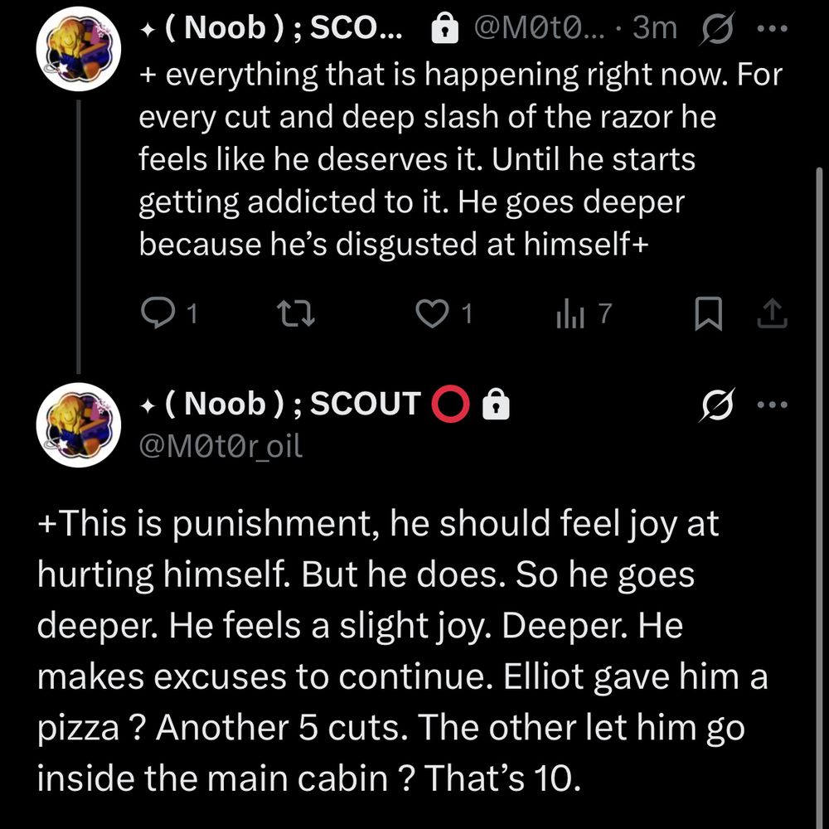
Task: Open the truncated "( Noob ) ; SCO..." display name
Action: tap(272, 29)
